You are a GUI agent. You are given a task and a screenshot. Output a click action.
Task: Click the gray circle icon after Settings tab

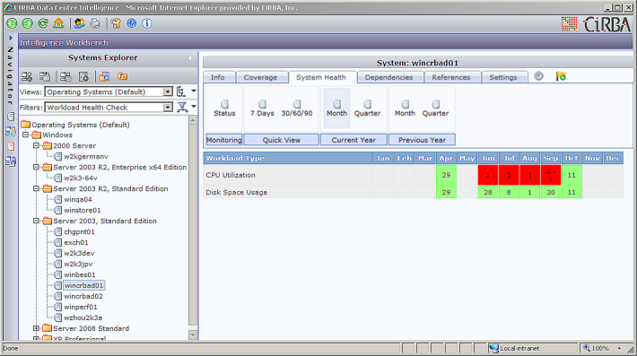tap(538, 76)
